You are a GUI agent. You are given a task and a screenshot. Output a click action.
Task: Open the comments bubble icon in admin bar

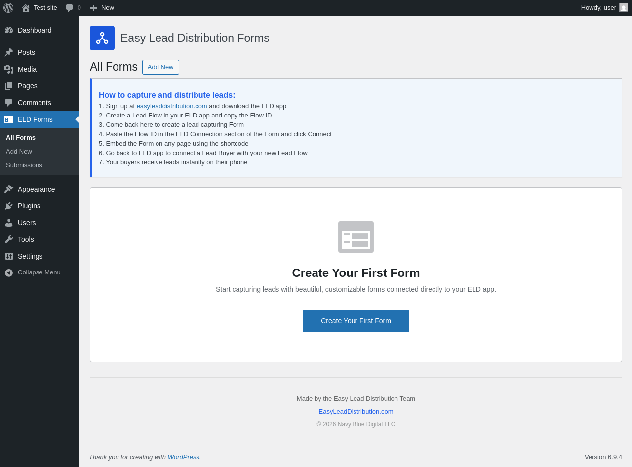tap(69, 8)
